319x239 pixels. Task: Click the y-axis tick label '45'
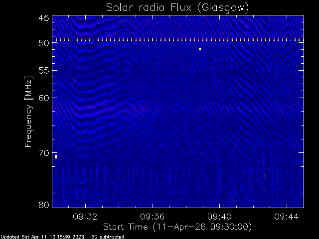[44, 18]
